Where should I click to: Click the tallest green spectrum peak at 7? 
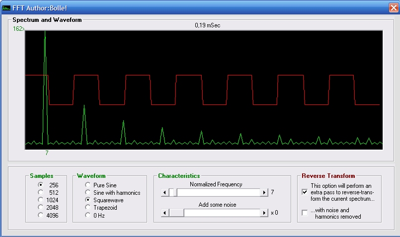[45, 87]
